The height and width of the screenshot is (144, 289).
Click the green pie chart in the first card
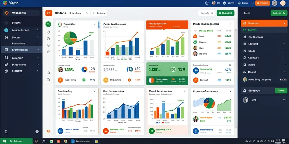click(70, 37)
